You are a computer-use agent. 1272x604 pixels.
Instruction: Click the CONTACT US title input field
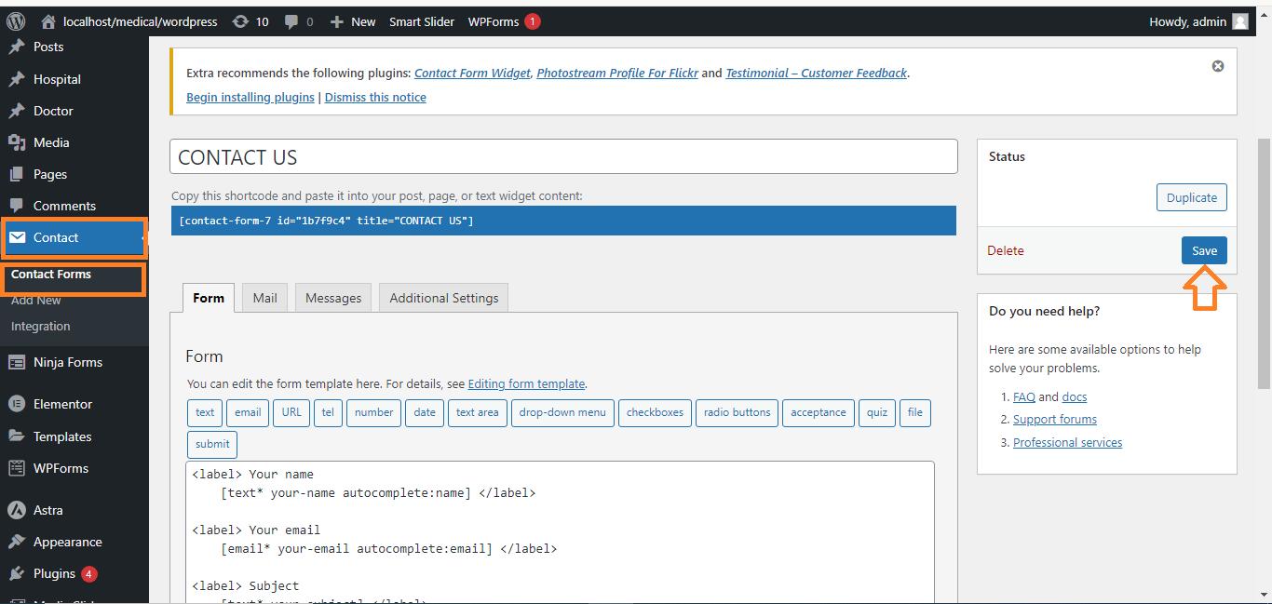tap(563, 157)
